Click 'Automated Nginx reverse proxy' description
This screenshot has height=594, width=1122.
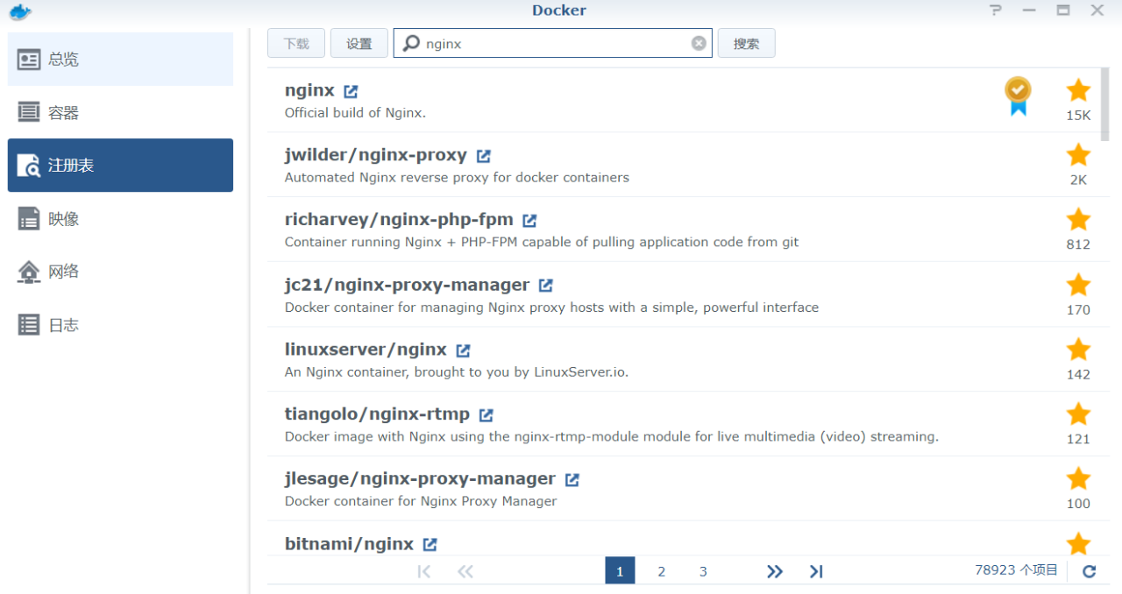point(457,178)
